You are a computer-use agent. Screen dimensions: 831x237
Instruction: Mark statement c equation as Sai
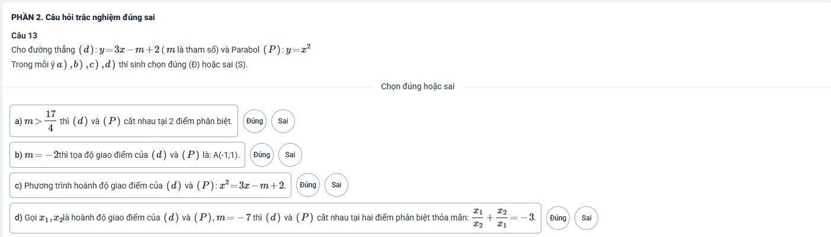(x=336, y=185)
